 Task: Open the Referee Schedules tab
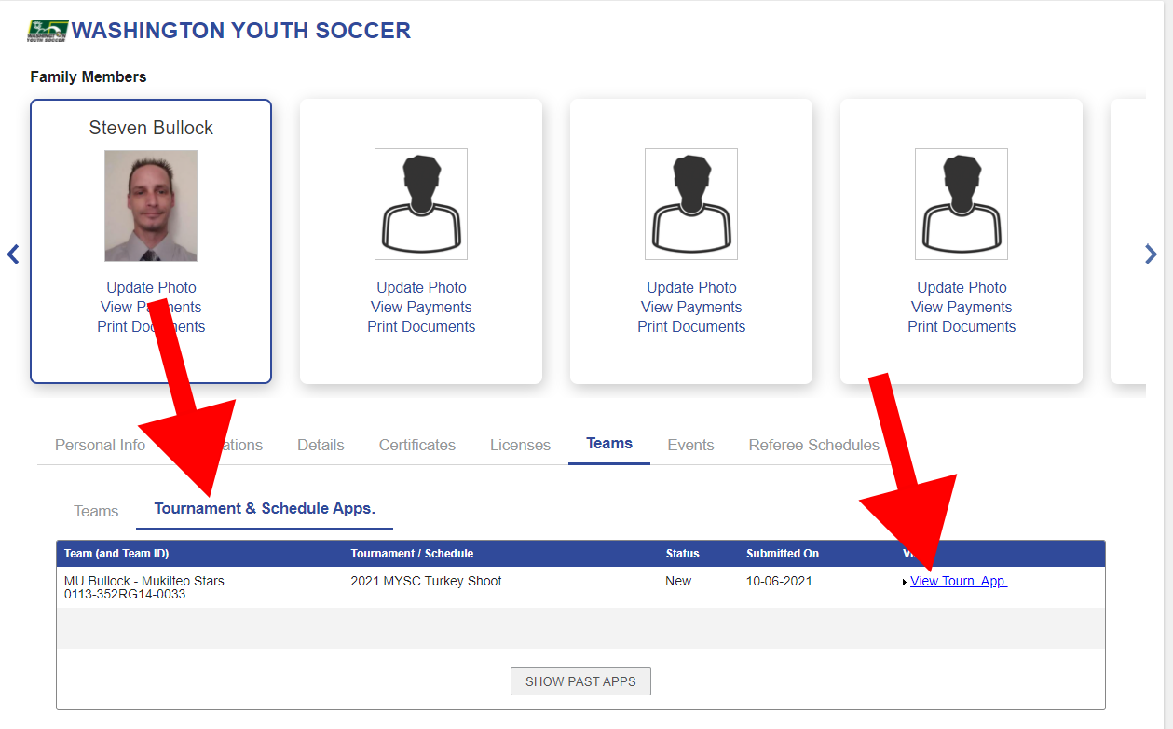(813, 445)
